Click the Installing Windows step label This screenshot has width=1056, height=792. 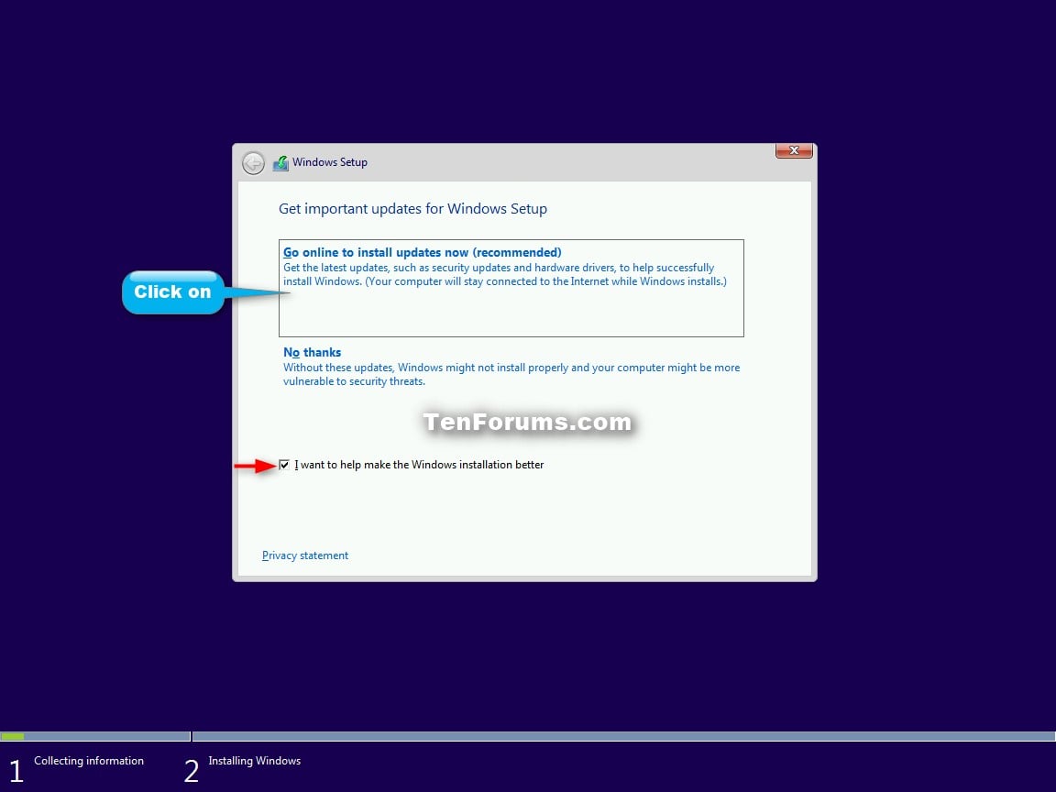(255, 760)
